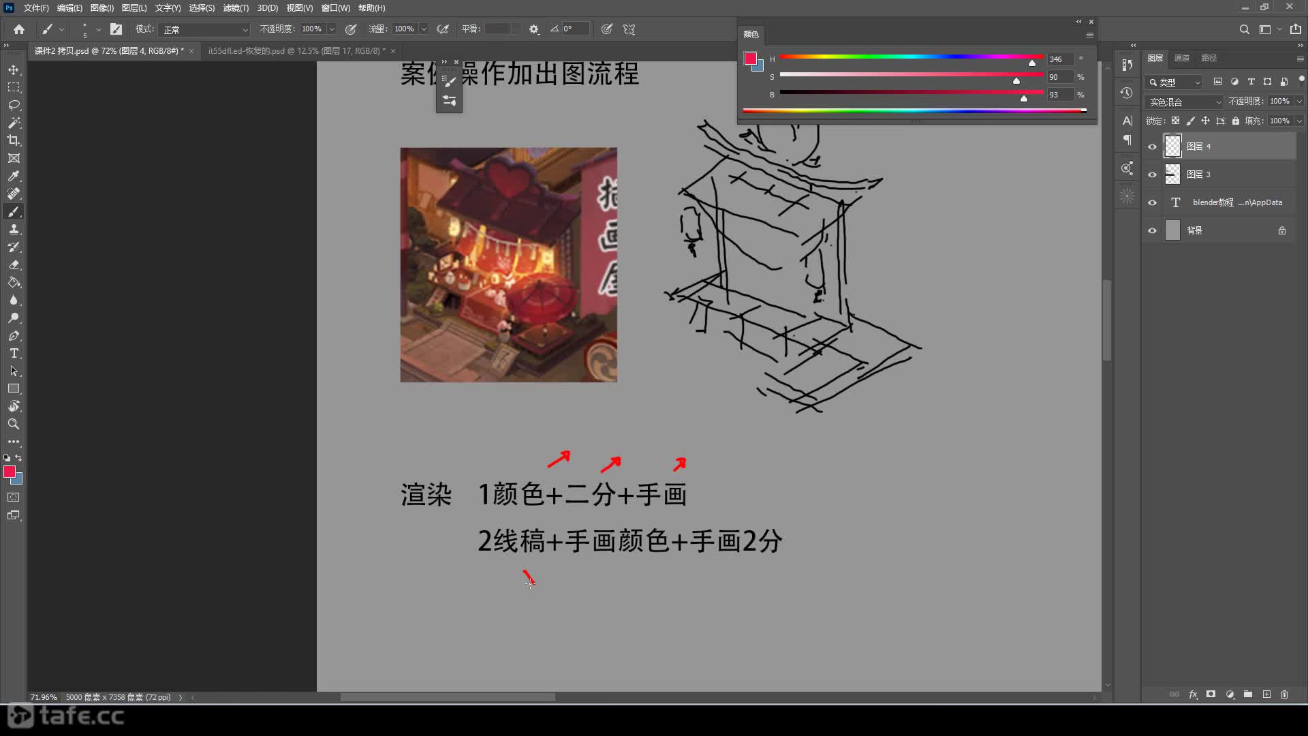Hide layer 图层 3 visibility eye
This screenshot has width=1308, height=736.
[x=1152, y=174]
